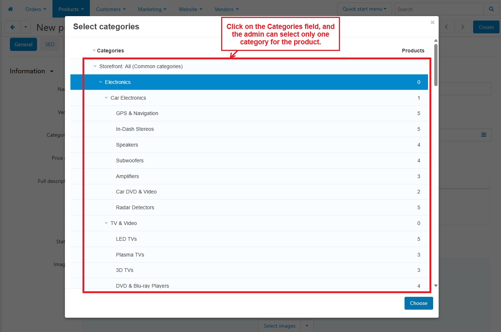Click the back arrow button
Screen dimensions: 501x332
(12, 27)
